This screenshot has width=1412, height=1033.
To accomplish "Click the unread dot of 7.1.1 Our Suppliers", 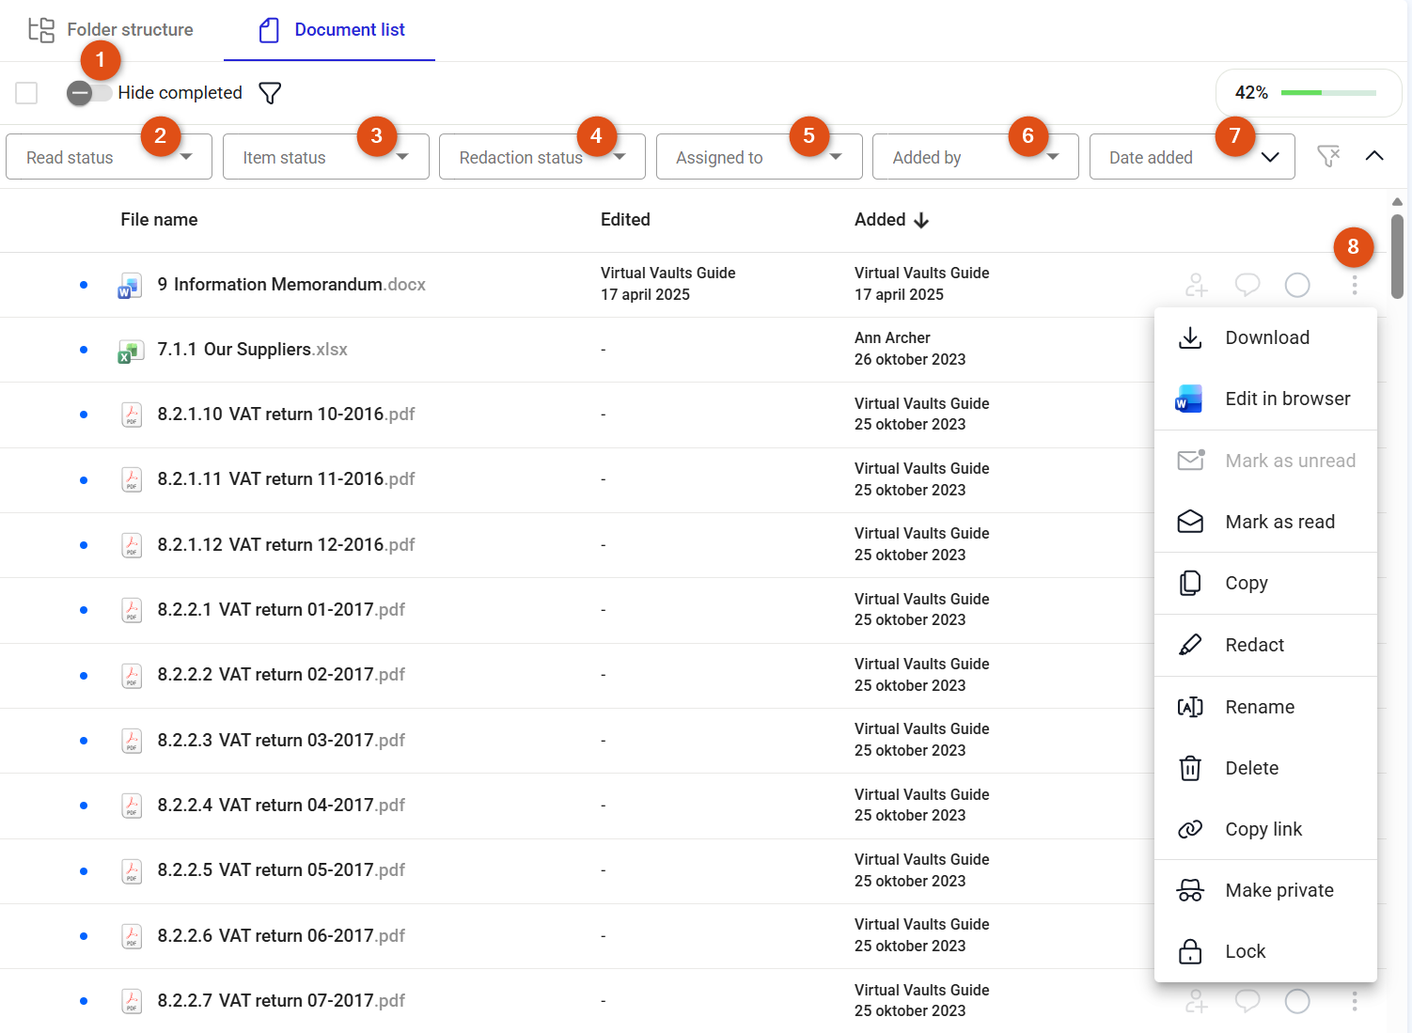I will point(84,350).
